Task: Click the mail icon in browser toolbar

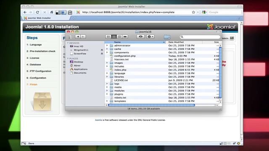Action: (70, 12)
